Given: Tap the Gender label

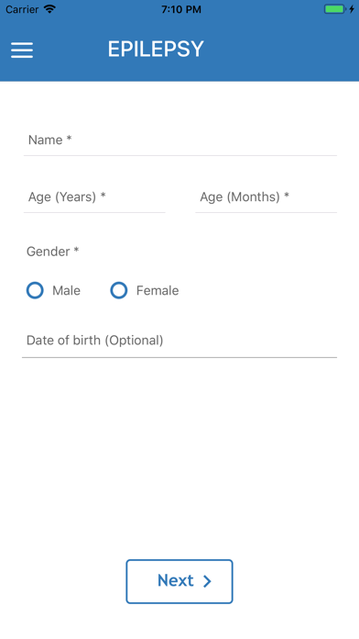Looking at the screenshot, I should pos(52,252).
